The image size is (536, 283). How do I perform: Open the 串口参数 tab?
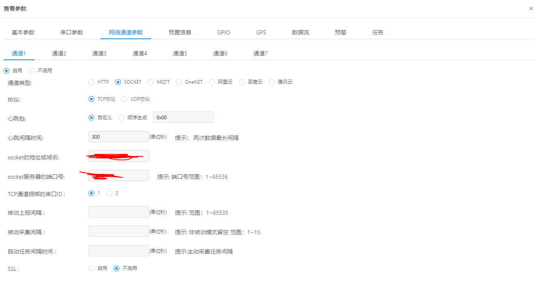point(72,32)
